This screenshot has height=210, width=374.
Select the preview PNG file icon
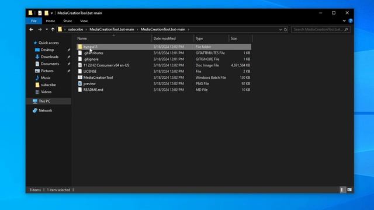(80, 83)
